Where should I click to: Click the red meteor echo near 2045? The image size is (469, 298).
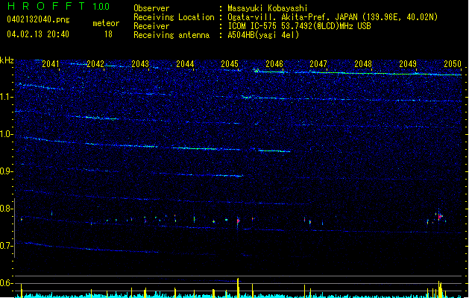[239, 221]
